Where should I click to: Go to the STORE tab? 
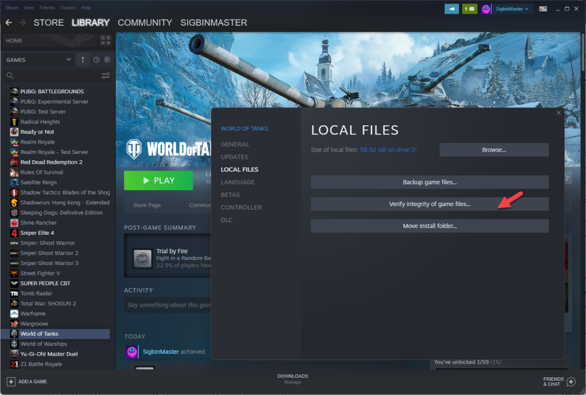click(49, 23)
